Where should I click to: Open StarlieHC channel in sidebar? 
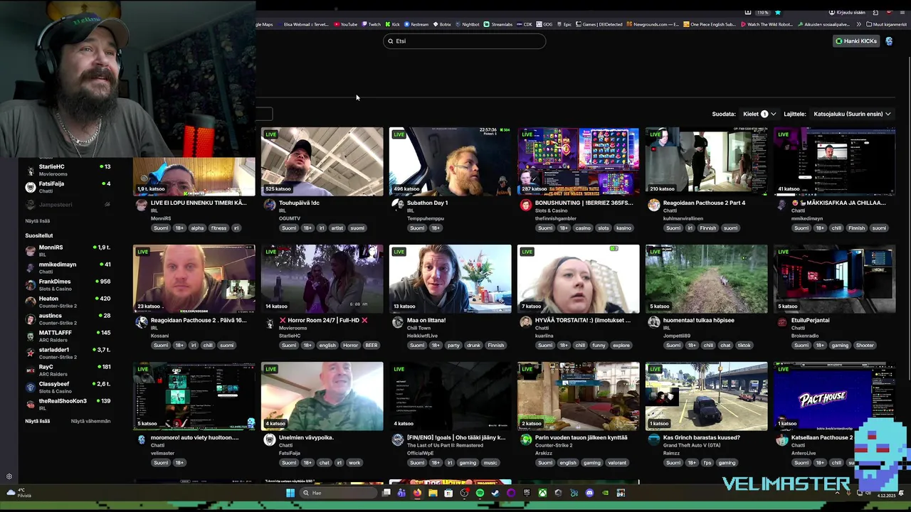coord(66,170)
